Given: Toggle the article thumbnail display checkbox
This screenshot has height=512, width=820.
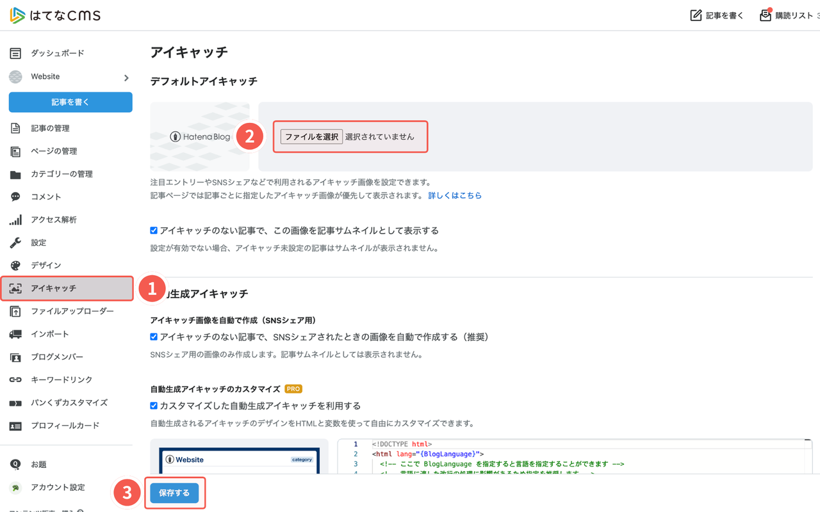Looking at the screenshot, I should [x=154, y=230].
